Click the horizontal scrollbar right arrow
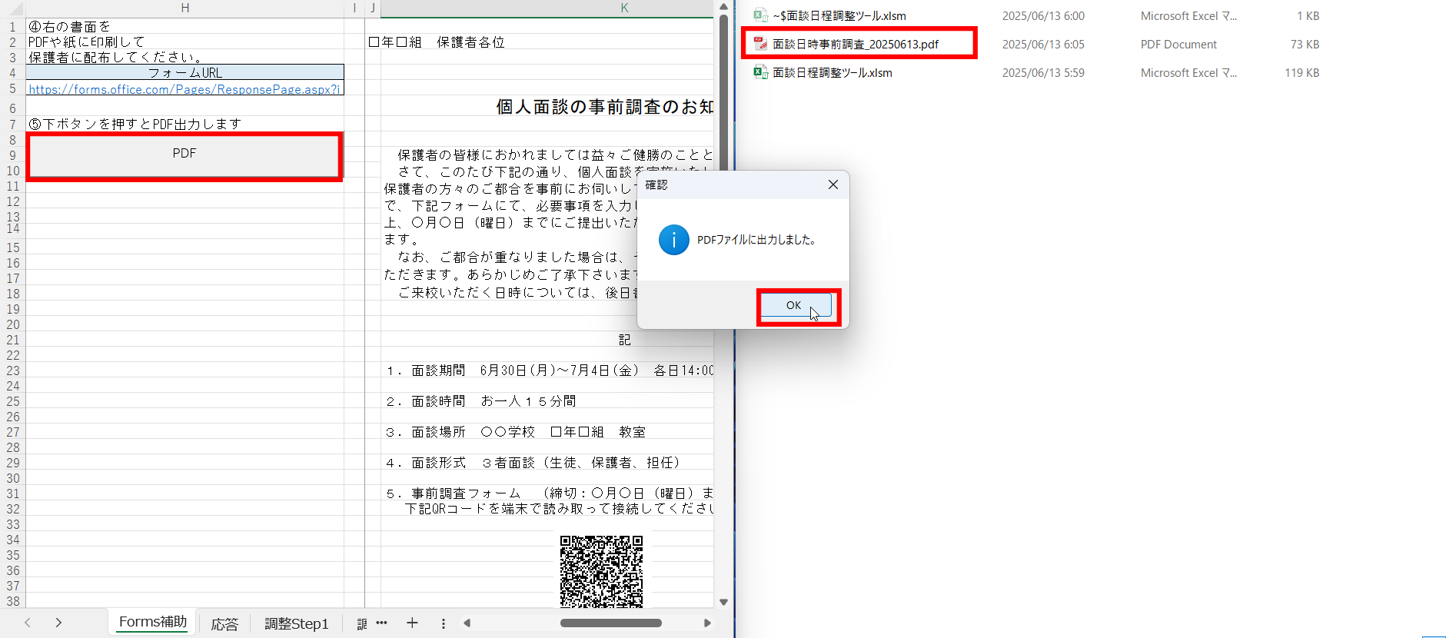 pyautogui.click(x=707, y=623)
